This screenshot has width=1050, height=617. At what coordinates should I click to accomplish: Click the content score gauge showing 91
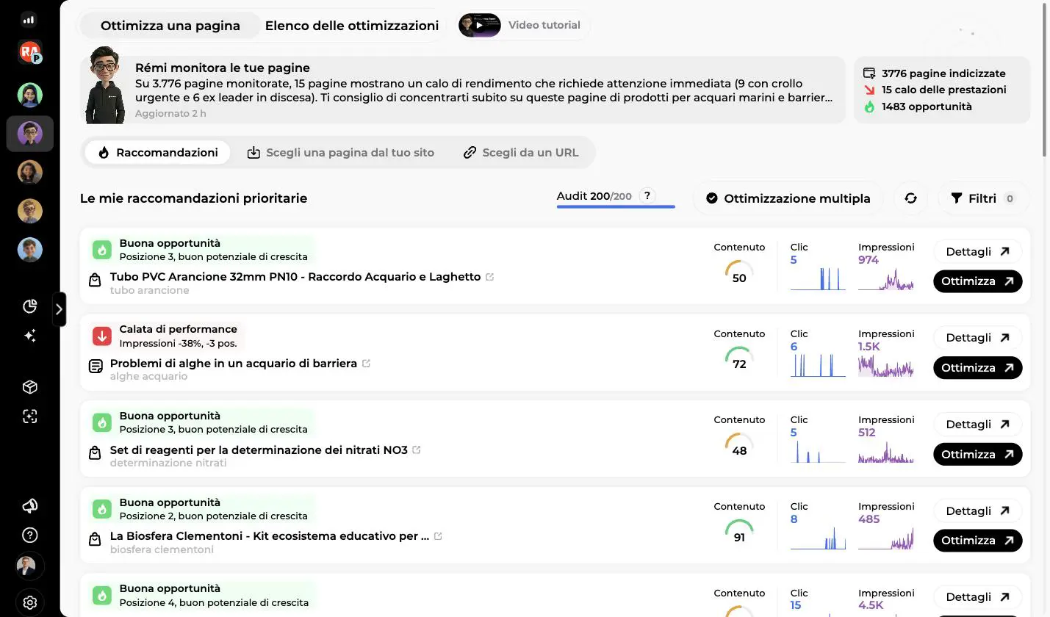739,532
